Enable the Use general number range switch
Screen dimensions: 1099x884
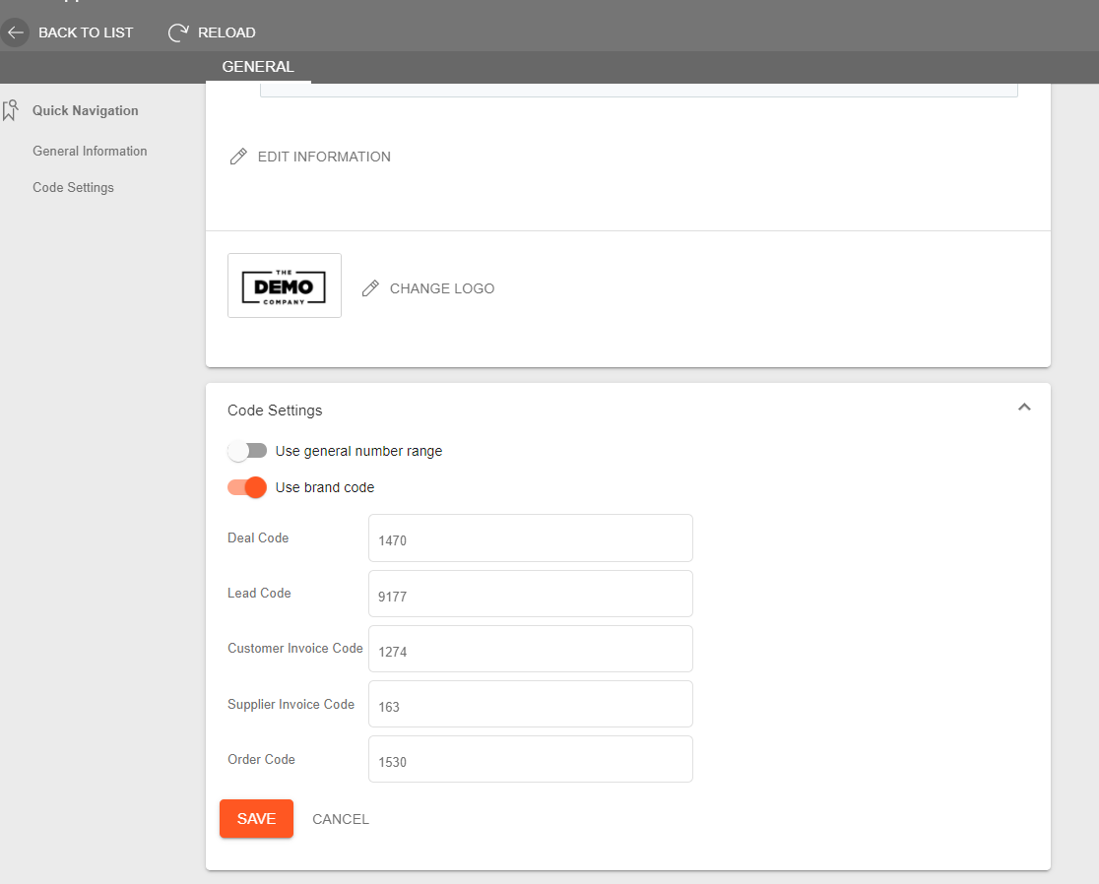click(247, 451)
